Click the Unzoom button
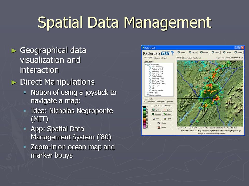 pos(156,114)
